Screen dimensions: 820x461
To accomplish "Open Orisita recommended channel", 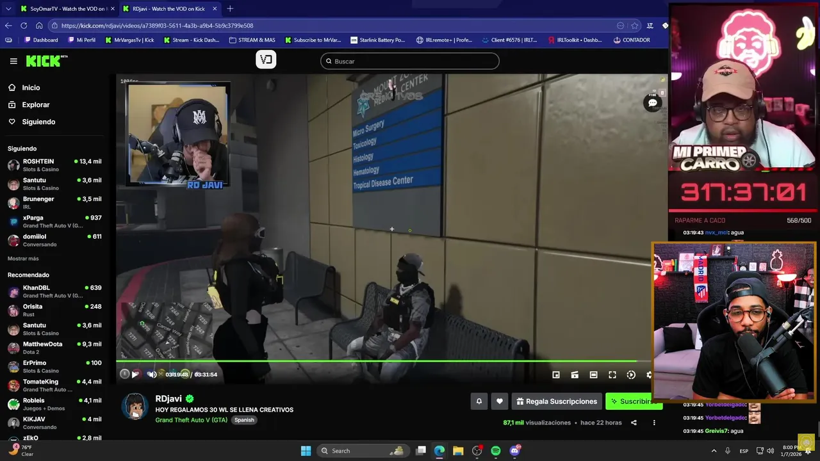I will [x=54, y=310].
